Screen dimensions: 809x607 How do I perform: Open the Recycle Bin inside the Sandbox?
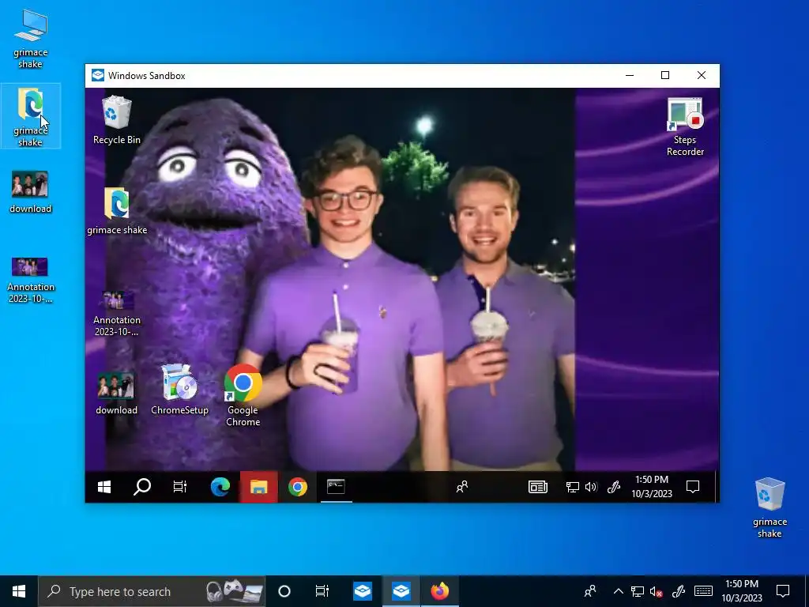click(x=117, y=120)
